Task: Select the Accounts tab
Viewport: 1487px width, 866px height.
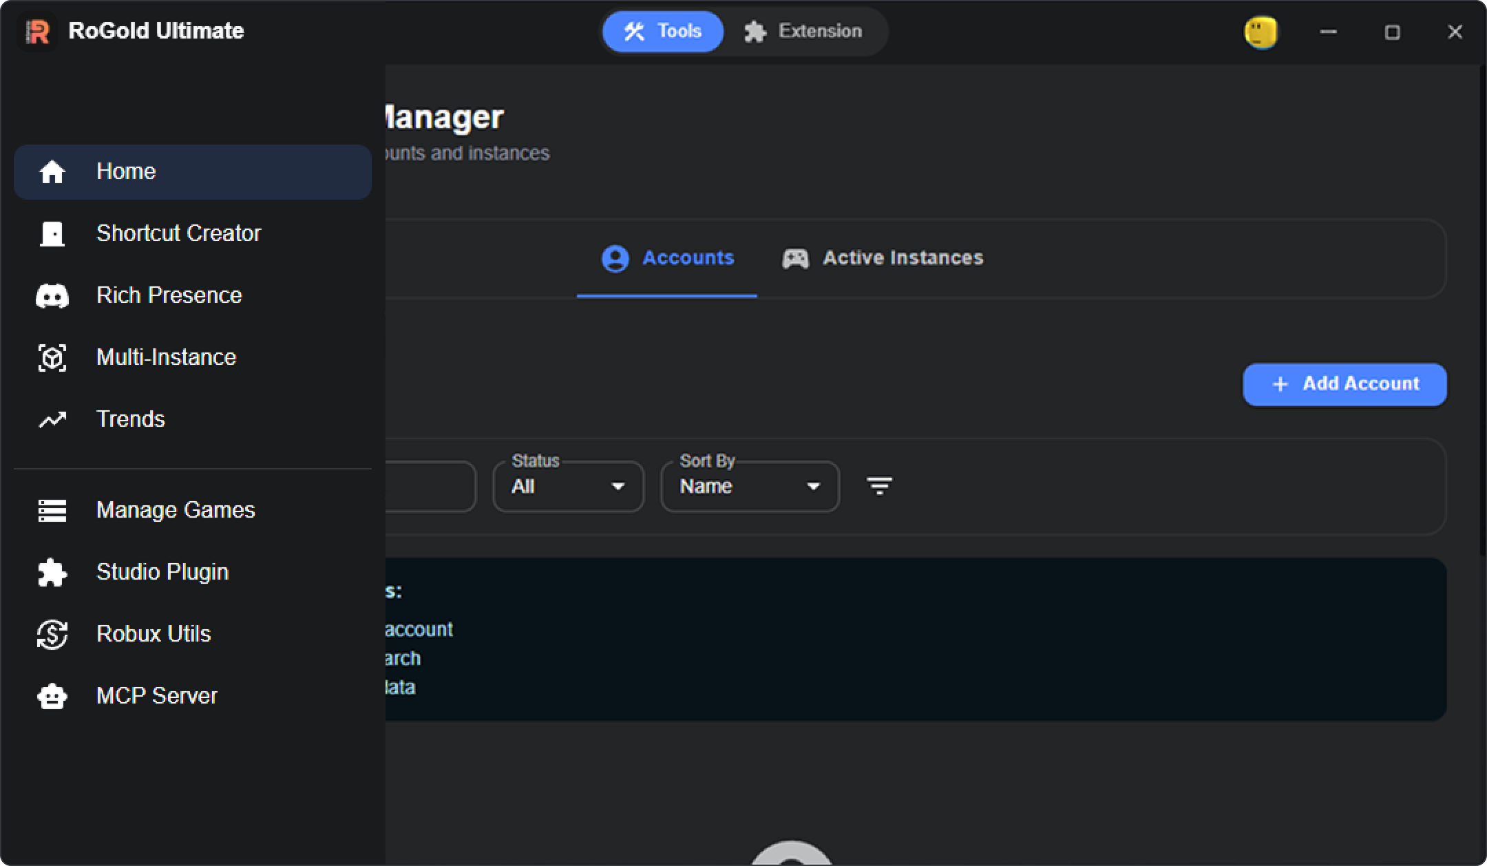Action: (x=667, y=259)
